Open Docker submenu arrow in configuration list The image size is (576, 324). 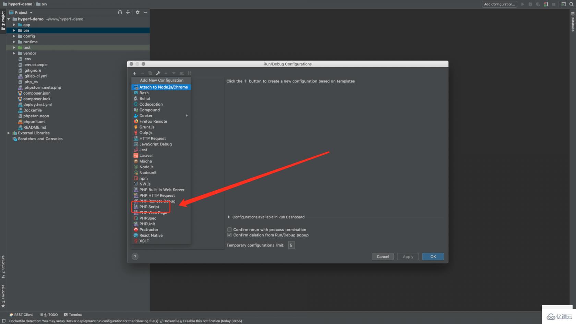click(187, 116)
